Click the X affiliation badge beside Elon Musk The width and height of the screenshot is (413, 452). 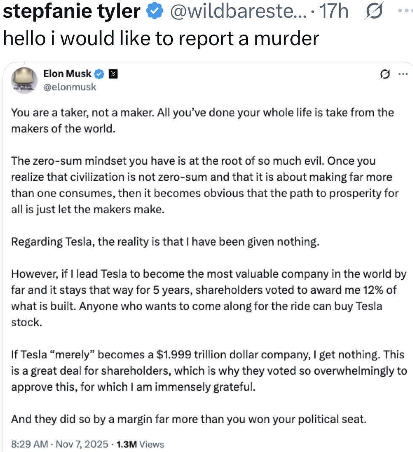click(113, 74)
